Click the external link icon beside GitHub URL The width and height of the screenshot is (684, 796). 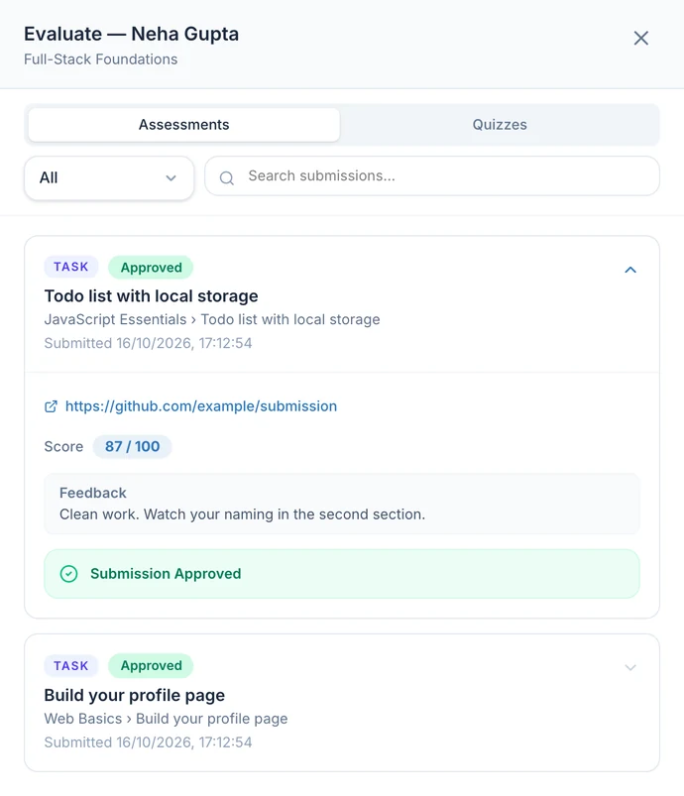[x=51, y=406]
